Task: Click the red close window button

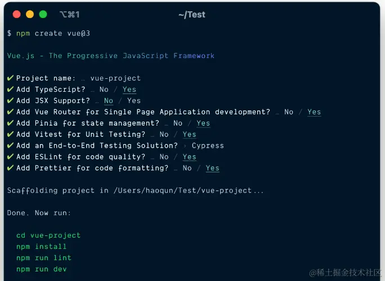Action: (17, 14)
